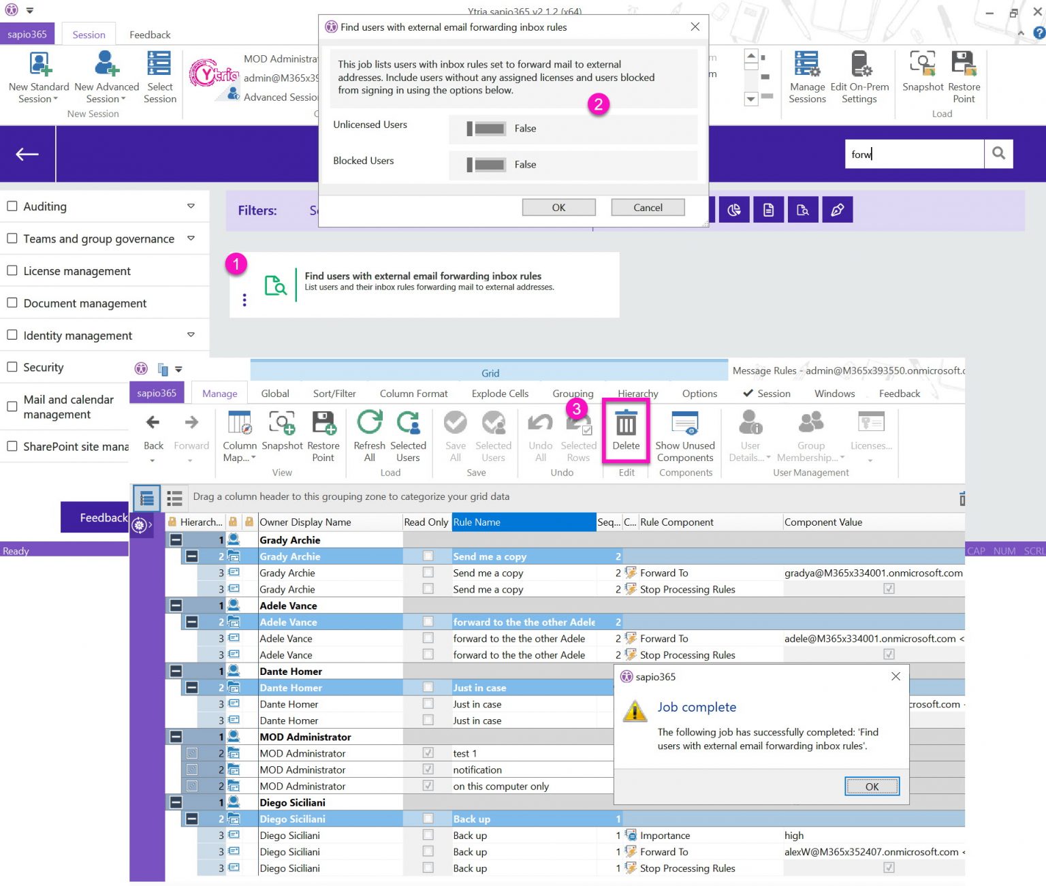
Task: Click the search magnifier icon
Action: pos(998,154)
